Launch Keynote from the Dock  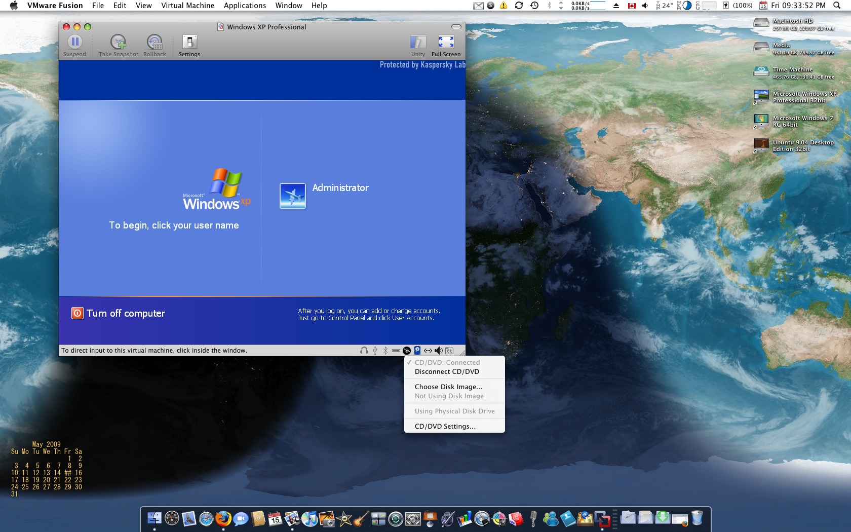(430, 518)
